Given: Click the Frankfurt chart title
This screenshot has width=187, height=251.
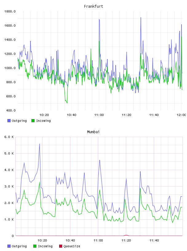Looking at the screenshot, I should click(x=94, y=6).
